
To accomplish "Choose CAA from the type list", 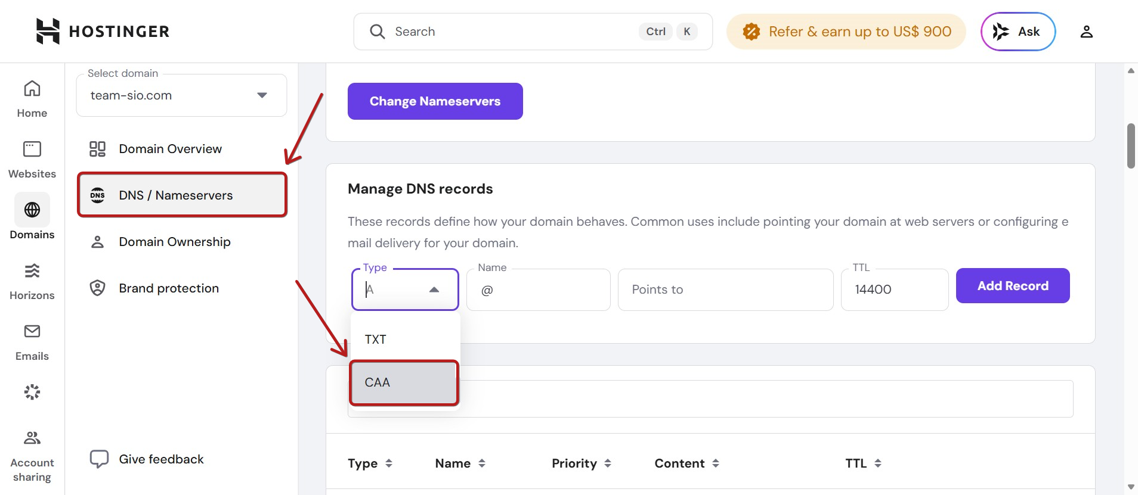I will (x=404, y=382).
